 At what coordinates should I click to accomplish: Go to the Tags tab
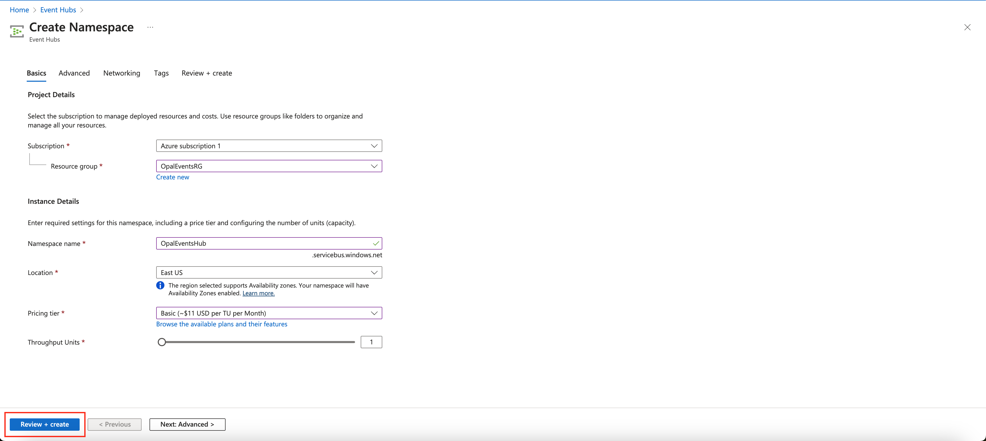click(161, 73)
